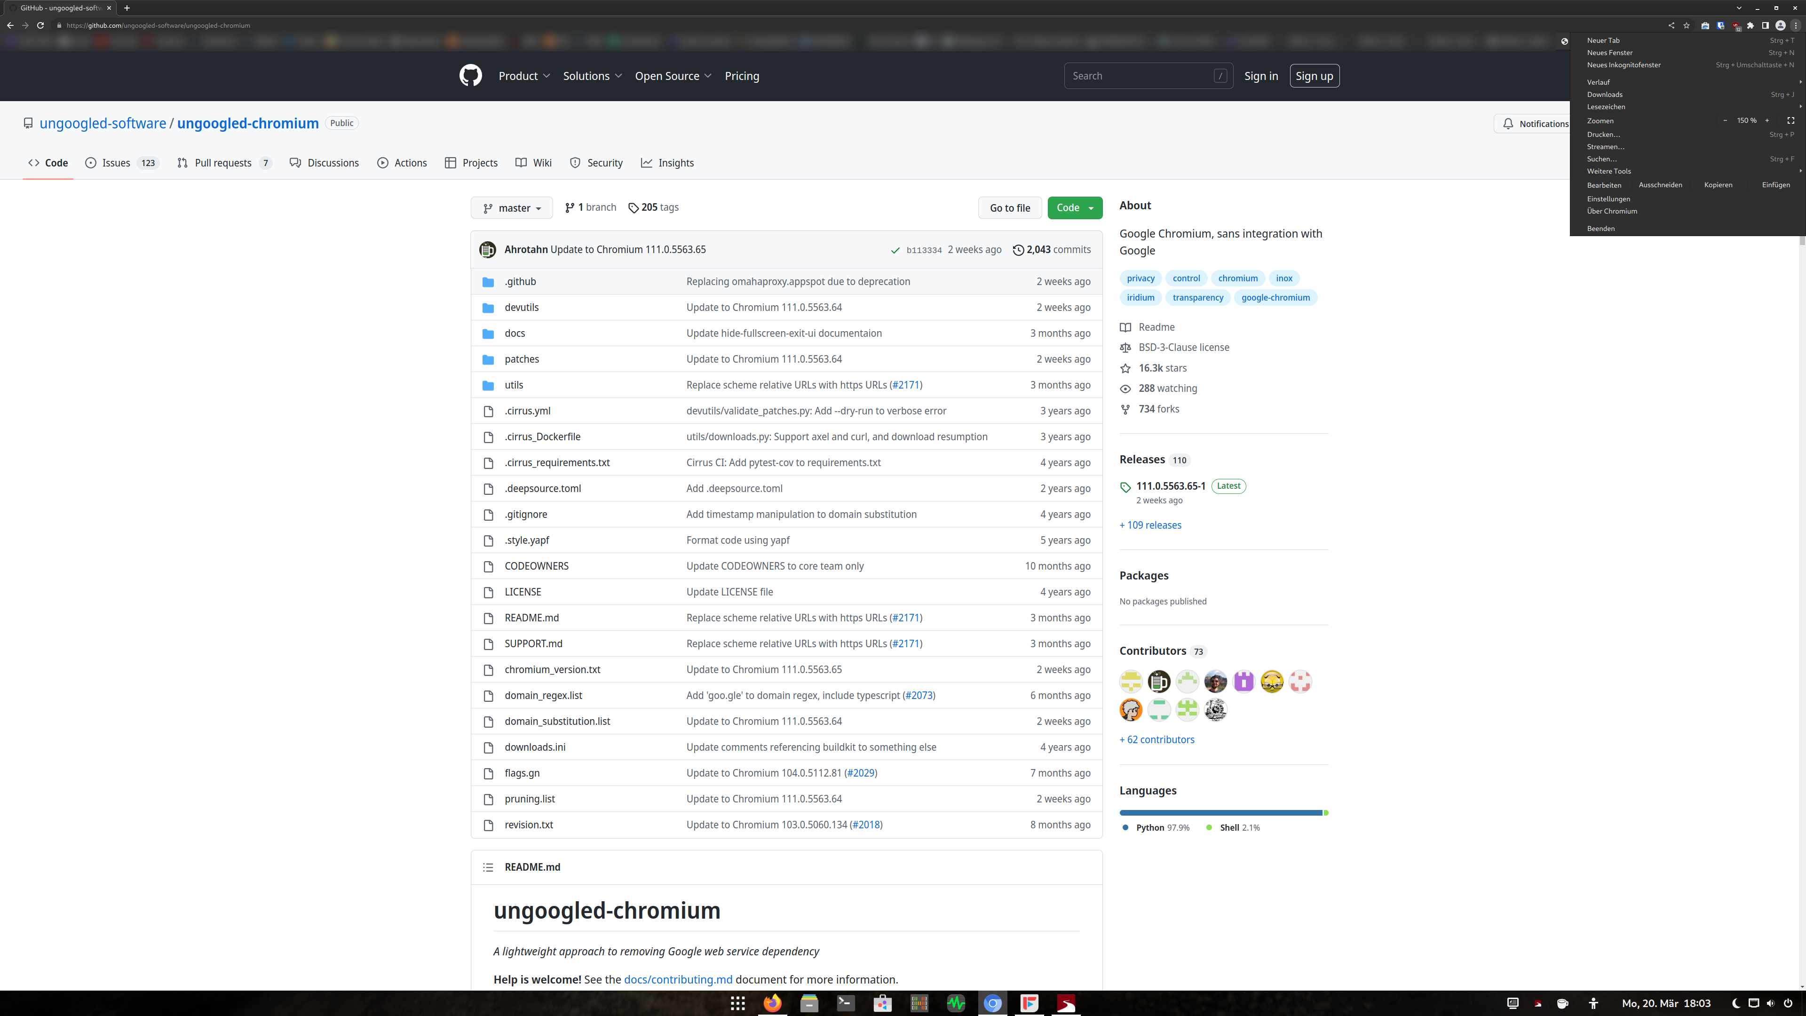Image resolution: width=1806 pixels, height=1016 pixels.
Task: Click the BSD-3-Clause license scales icon
Action: coord(1126,347)
